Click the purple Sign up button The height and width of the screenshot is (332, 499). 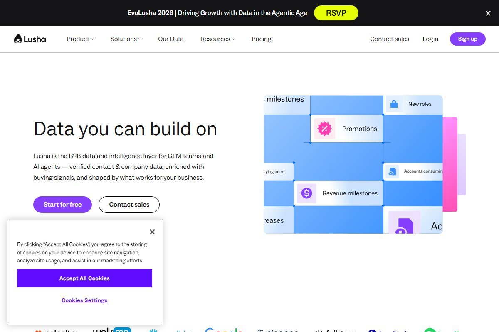[x=468, y=39]
